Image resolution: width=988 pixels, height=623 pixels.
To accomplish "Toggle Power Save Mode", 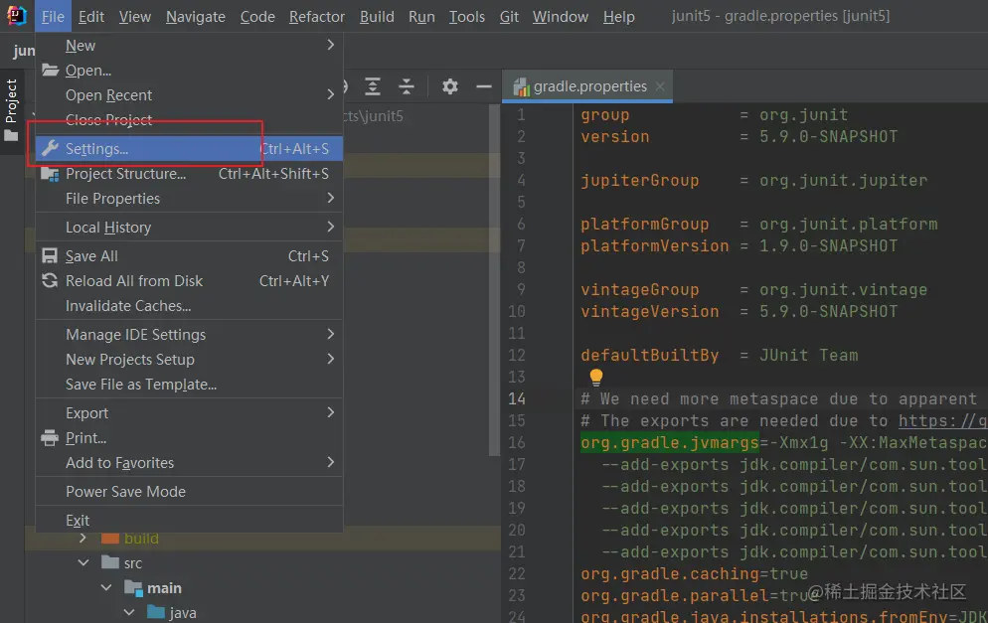I will tap(189, 491).
